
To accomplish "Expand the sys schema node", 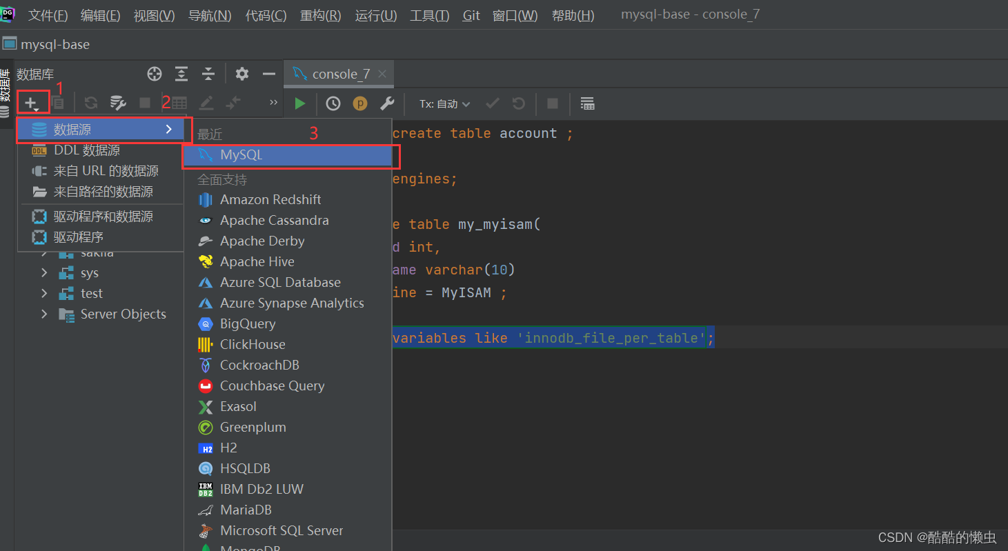I will click(44, 273).
